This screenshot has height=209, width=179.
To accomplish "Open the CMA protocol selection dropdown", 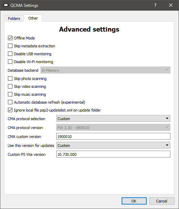I will click(x=113, y=118).
